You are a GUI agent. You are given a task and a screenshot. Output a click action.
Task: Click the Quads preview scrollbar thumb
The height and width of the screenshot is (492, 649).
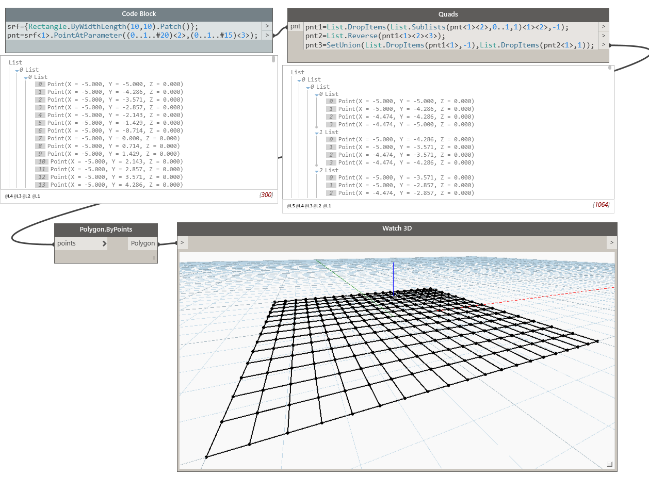pos(610,68)
